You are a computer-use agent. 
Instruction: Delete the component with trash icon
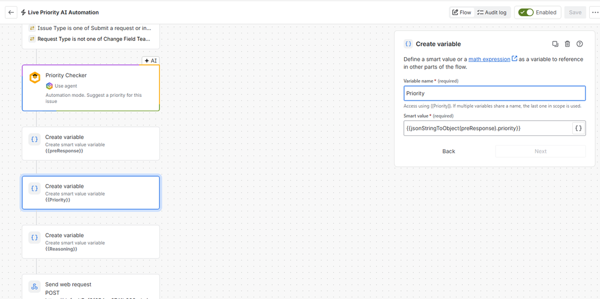568,44
